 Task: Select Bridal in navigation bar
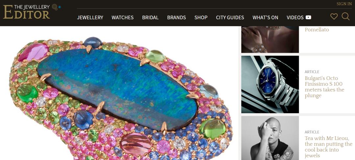tap(150, 18)
